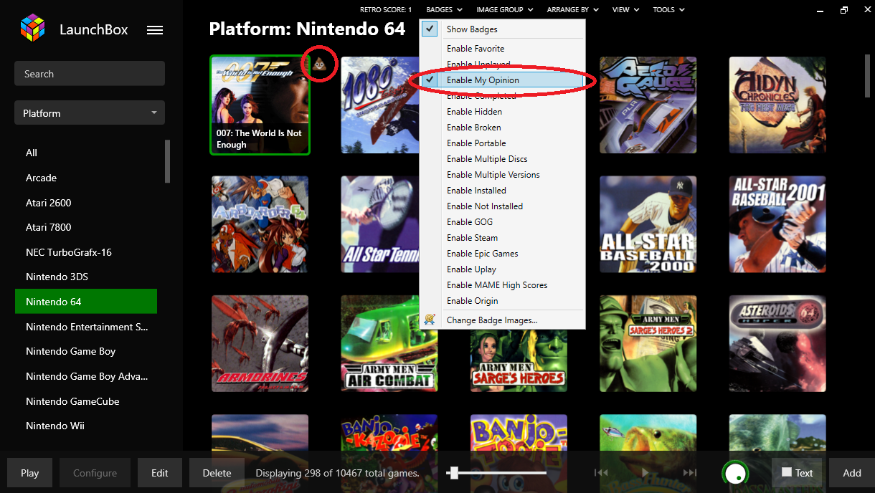Screen dimensions: 875x493
Task: Select NEC TurboGrafx-16 platform
Action: point(86,252)
